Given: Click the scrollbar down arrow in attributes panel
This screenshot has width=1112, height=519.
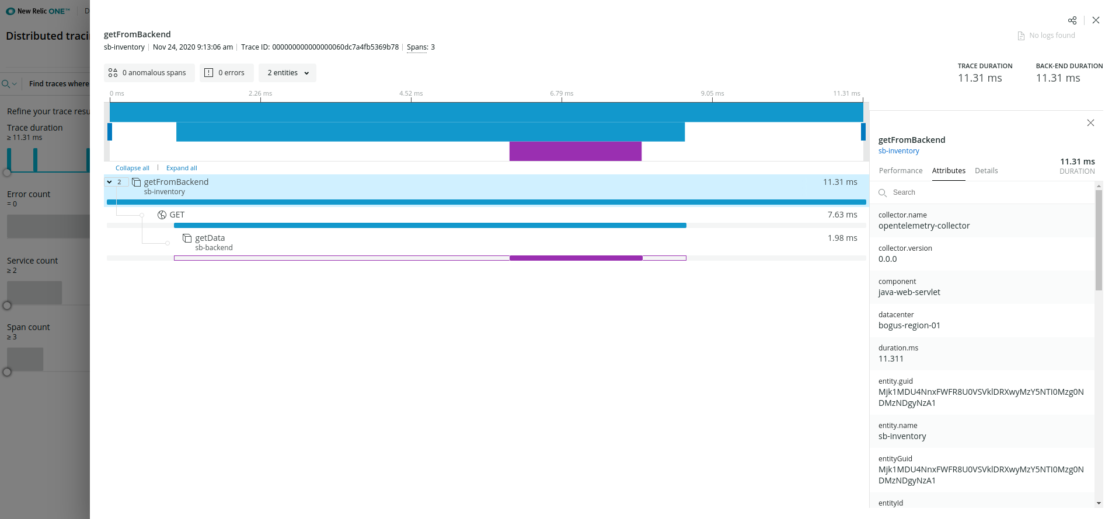Looking at the screenshot, I should pyautogui.click(x=1099, y=503).
